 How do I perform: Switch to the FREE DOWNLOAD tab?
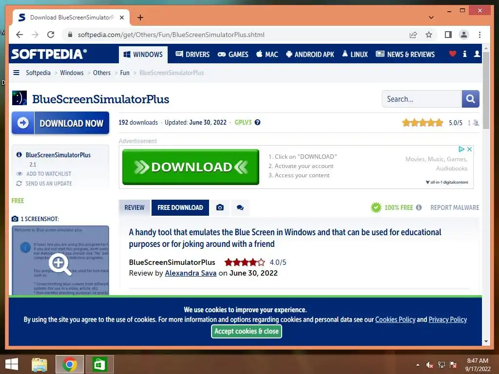point(180,207)
